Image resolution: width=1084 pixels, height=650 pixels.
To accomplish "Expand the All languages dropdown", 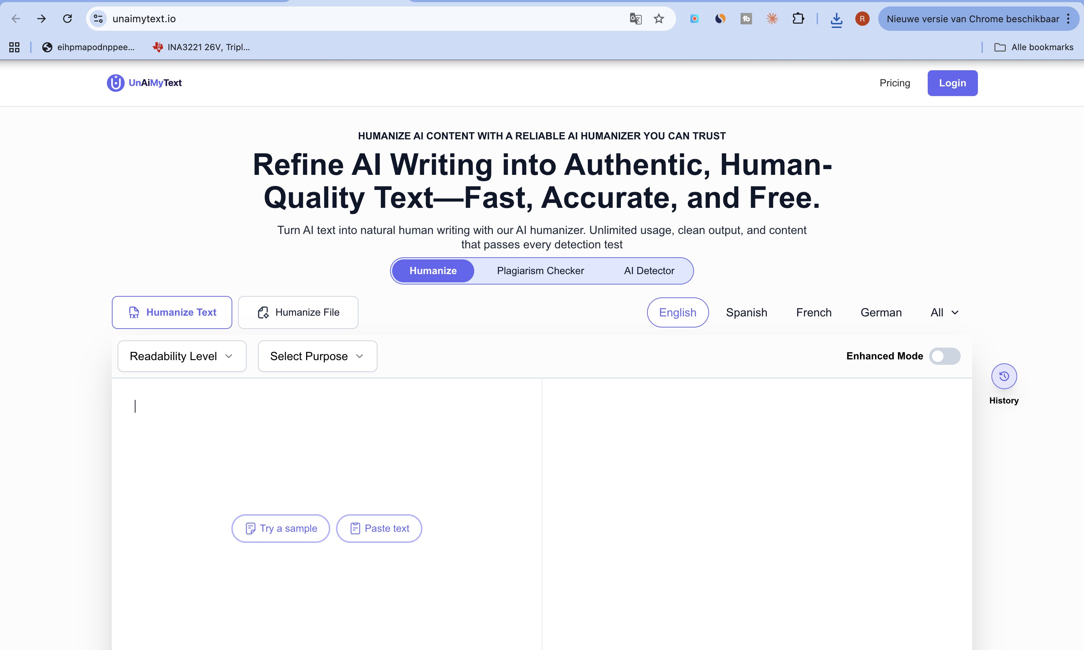I will (945, 312).
